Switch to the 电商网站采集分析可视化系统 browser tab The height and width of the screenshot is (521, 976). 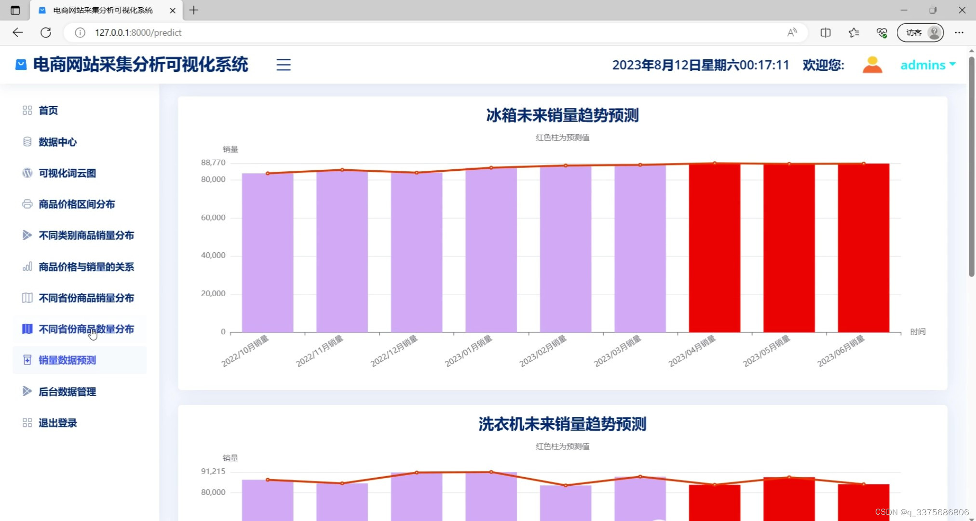click(x=102, y=10)
